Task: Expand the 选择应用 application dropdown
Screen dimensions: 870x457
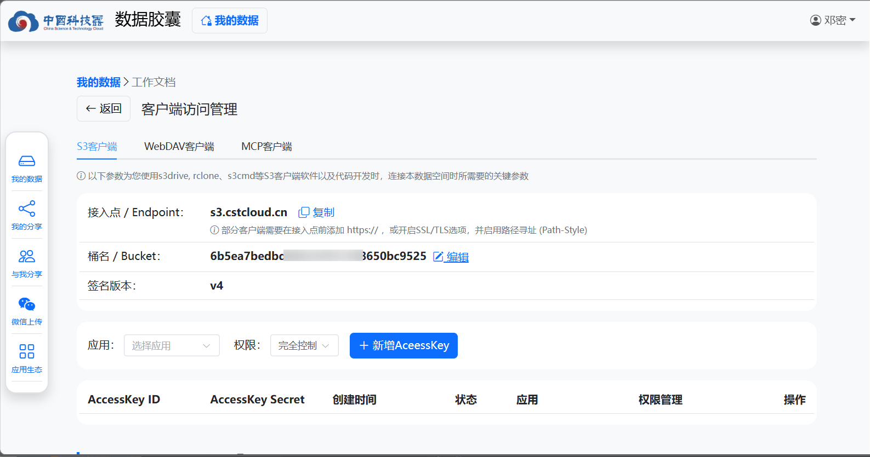Action: click(172, 345)
